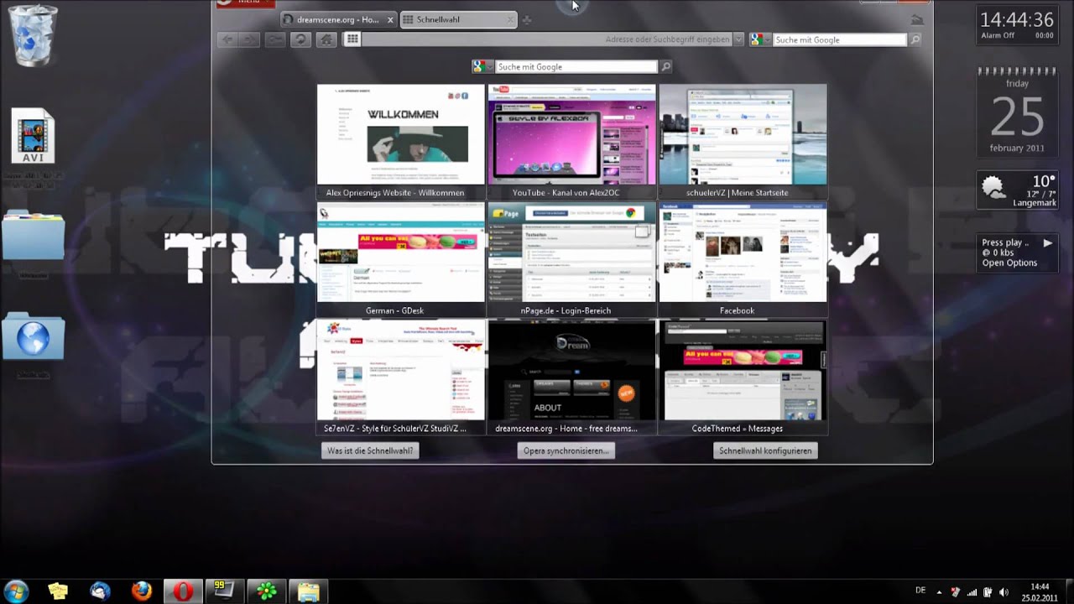Click 'Opera synchronisieren...' button
The width and height of the screenshot is (1074, 604).
click(x=566, y=450)
